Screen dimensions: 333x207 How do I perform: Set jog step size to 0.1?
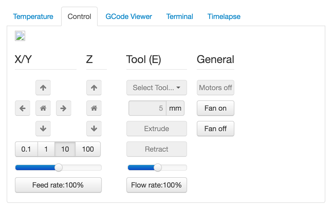26,149
